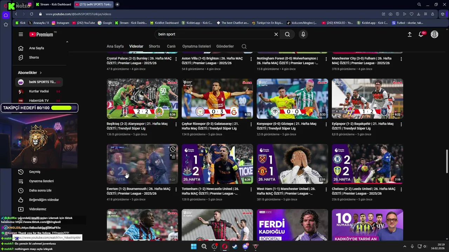The image size is (449, 252).
Task: Open options for the Konyaspor Göztepe video
Action: tap(326, 124)
